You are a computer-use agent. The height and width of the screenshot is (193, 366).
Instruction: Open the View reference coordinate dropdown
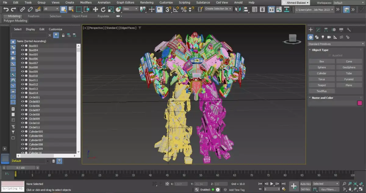pyautogui.click(x=131, y=9)
